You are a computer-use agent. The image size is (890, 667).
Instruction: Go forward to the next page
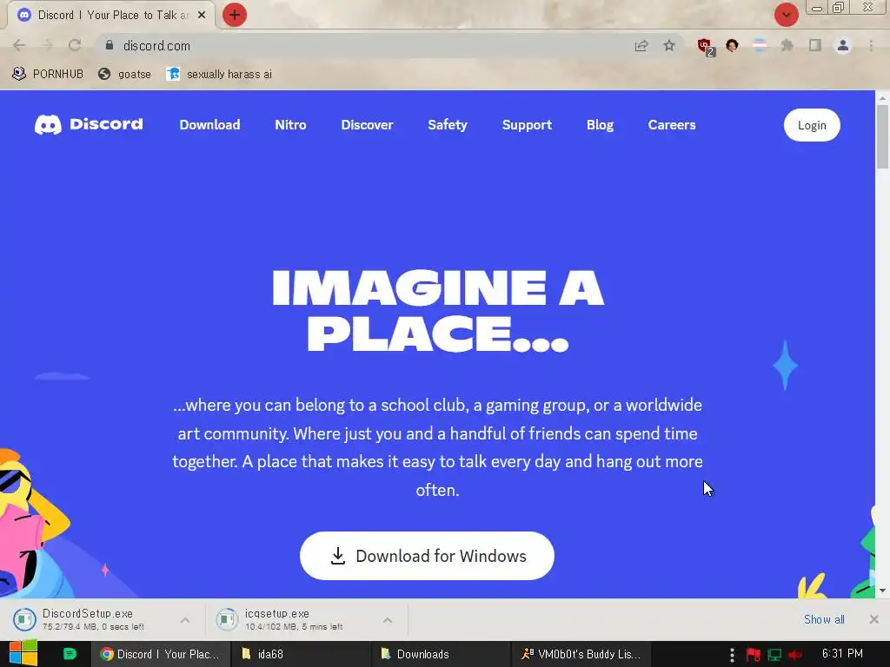pyautogui.click(x=47, y=45)
